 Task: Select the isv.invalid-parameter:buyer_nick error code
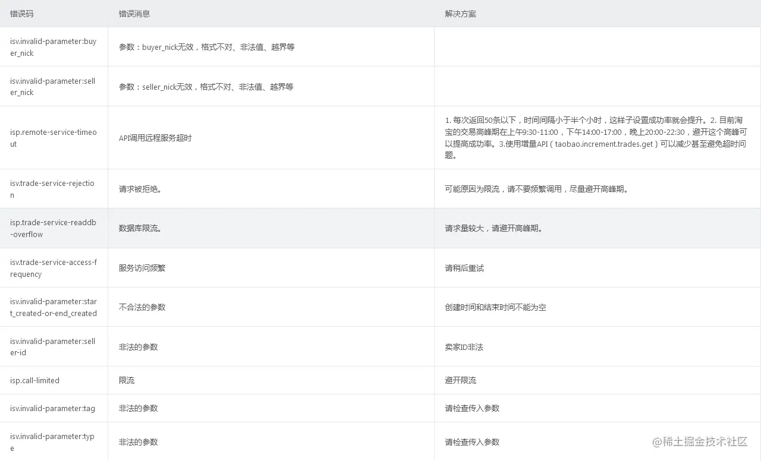click(52, 47)
